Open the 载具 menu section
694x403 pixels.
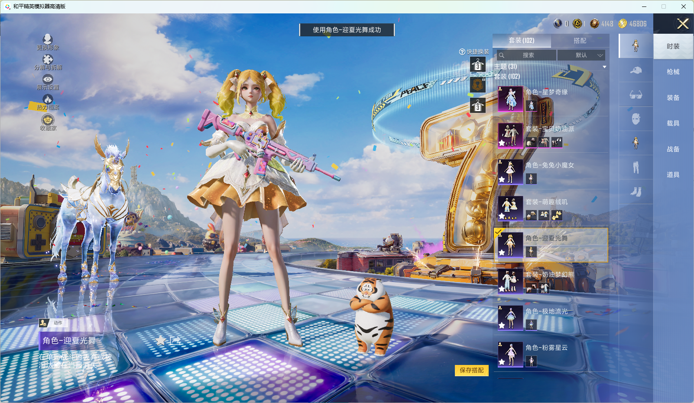pos(673,123)
